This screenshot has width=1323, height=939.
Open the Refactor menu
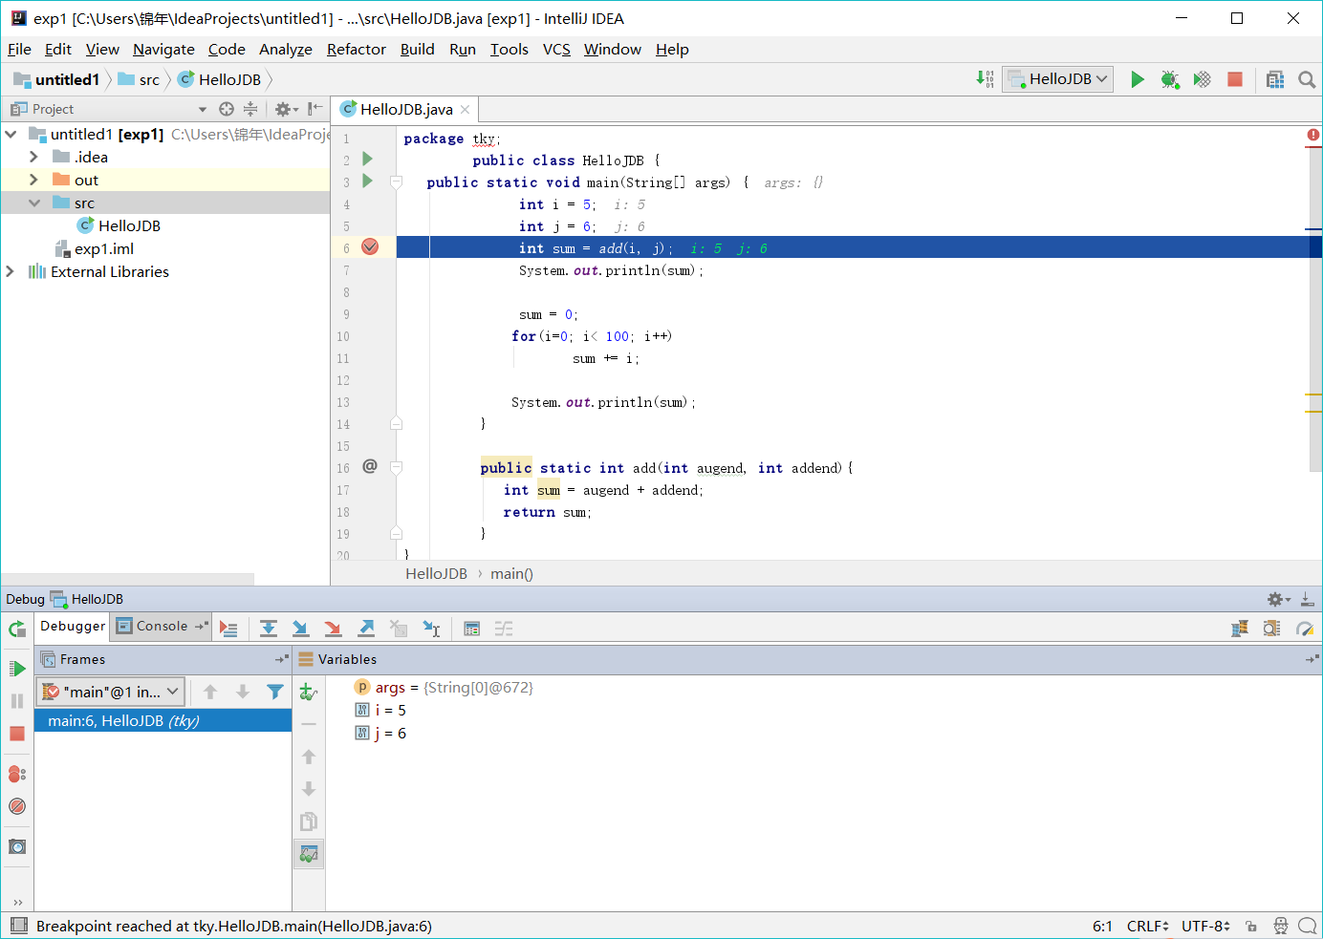(x=356, y=50)
